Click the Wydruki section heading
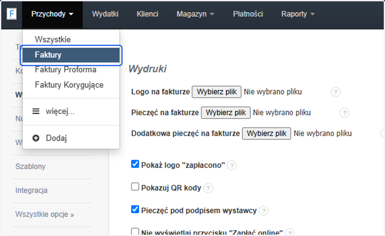The height and width of the screenshot is (236, 385). coord(148,69)
